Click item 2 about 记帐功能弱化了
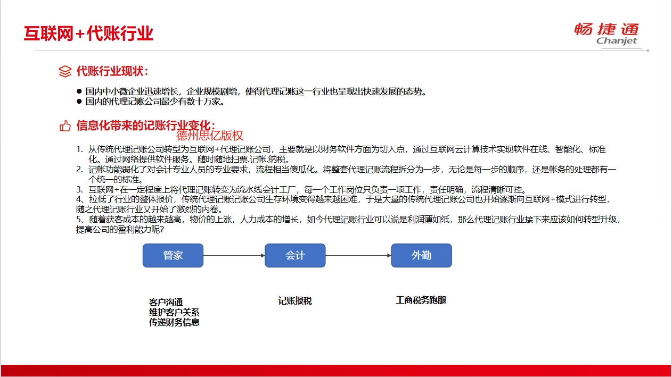Screen dimensions: 672x377 tap(346, 174)
